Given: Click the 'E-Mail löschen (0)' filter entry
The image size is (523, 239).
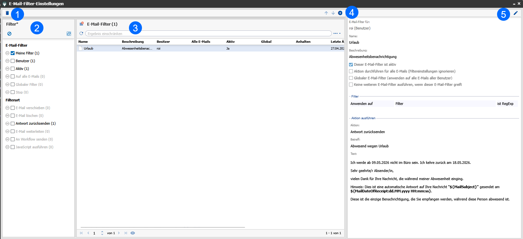Looking at the screenshot, I should pyautogui.click(x=29, y=116).
